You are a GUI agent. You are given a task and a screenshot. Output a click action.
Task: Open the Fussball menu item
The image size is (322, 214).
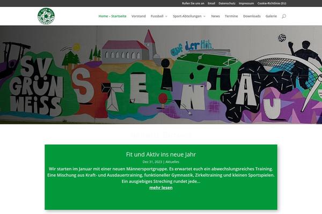[157, 16]
